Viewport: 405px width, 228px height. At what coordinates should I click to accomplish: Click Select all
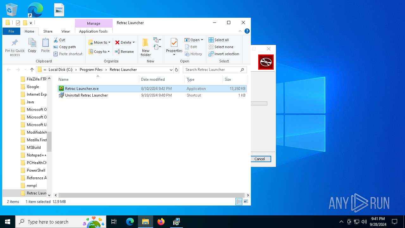point(219,40)
